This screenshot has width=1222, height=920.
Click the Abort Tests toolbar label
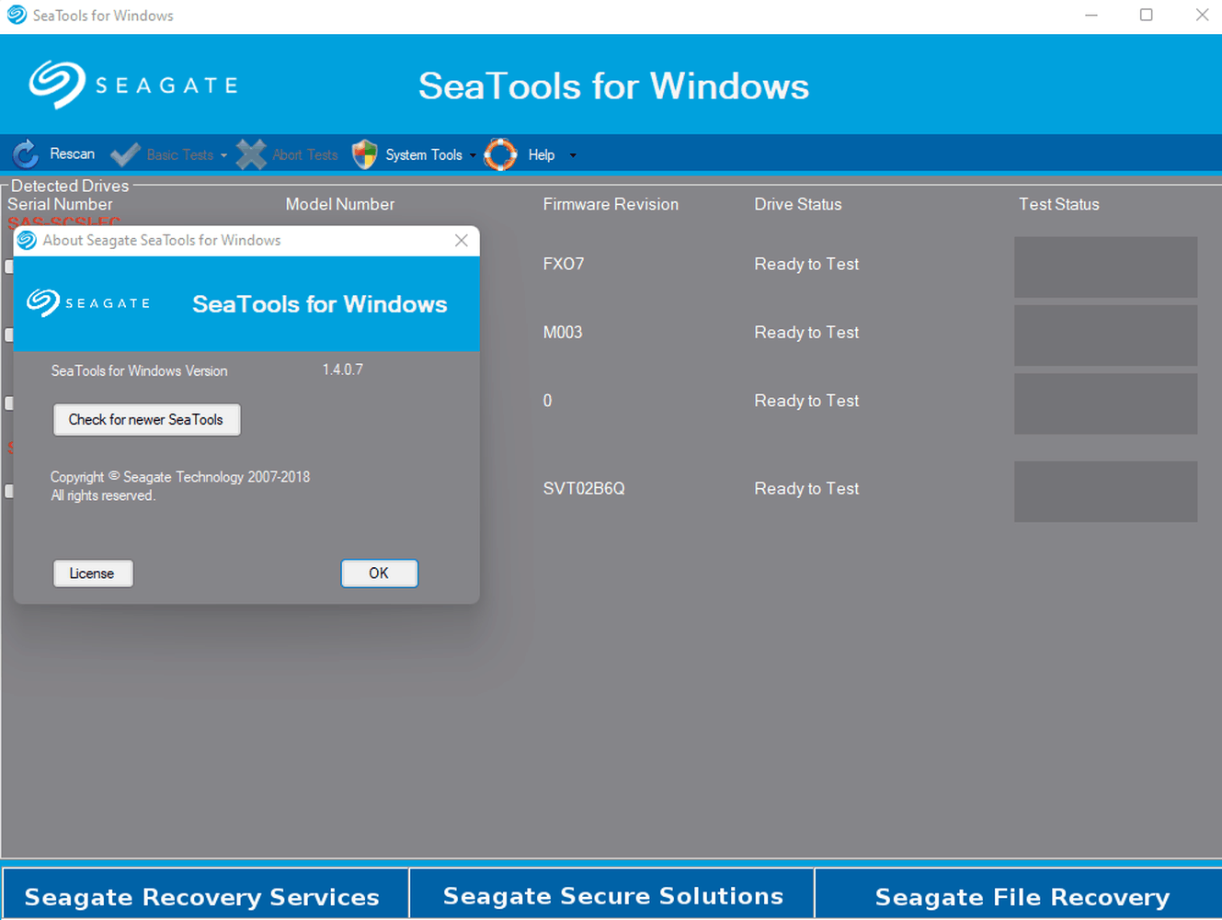305,154
